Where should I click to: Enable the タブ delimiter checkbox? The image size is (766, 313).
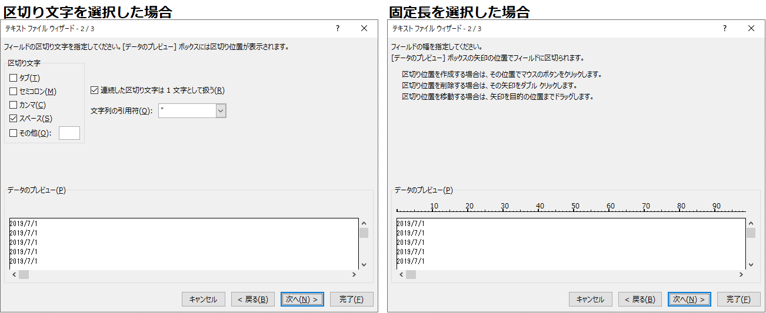tap(14, 78)
